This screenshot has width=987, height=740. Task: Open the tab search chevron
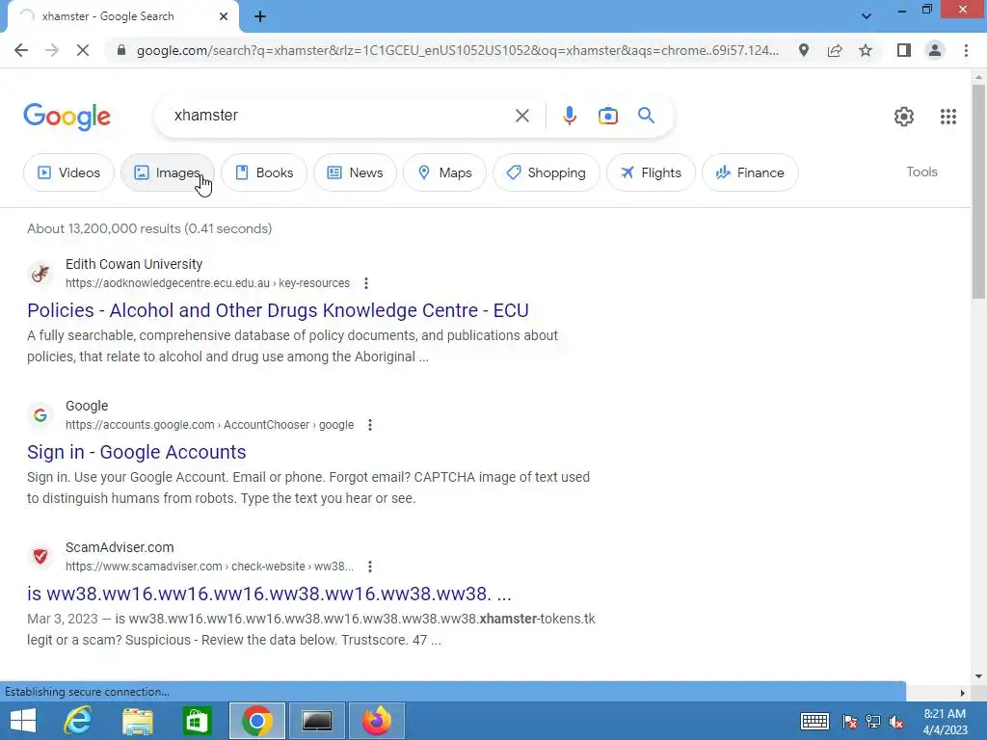point(867,16)
